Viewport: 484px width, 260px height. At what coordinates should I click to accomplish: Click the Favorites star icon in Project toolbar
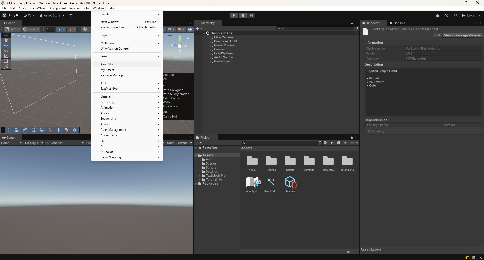tap(345, 143)
